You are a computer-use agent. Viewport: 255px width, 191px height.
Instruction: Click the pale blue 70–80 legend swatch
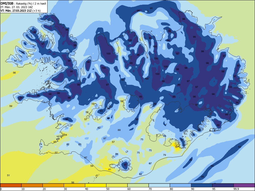[x=159, y=185]
